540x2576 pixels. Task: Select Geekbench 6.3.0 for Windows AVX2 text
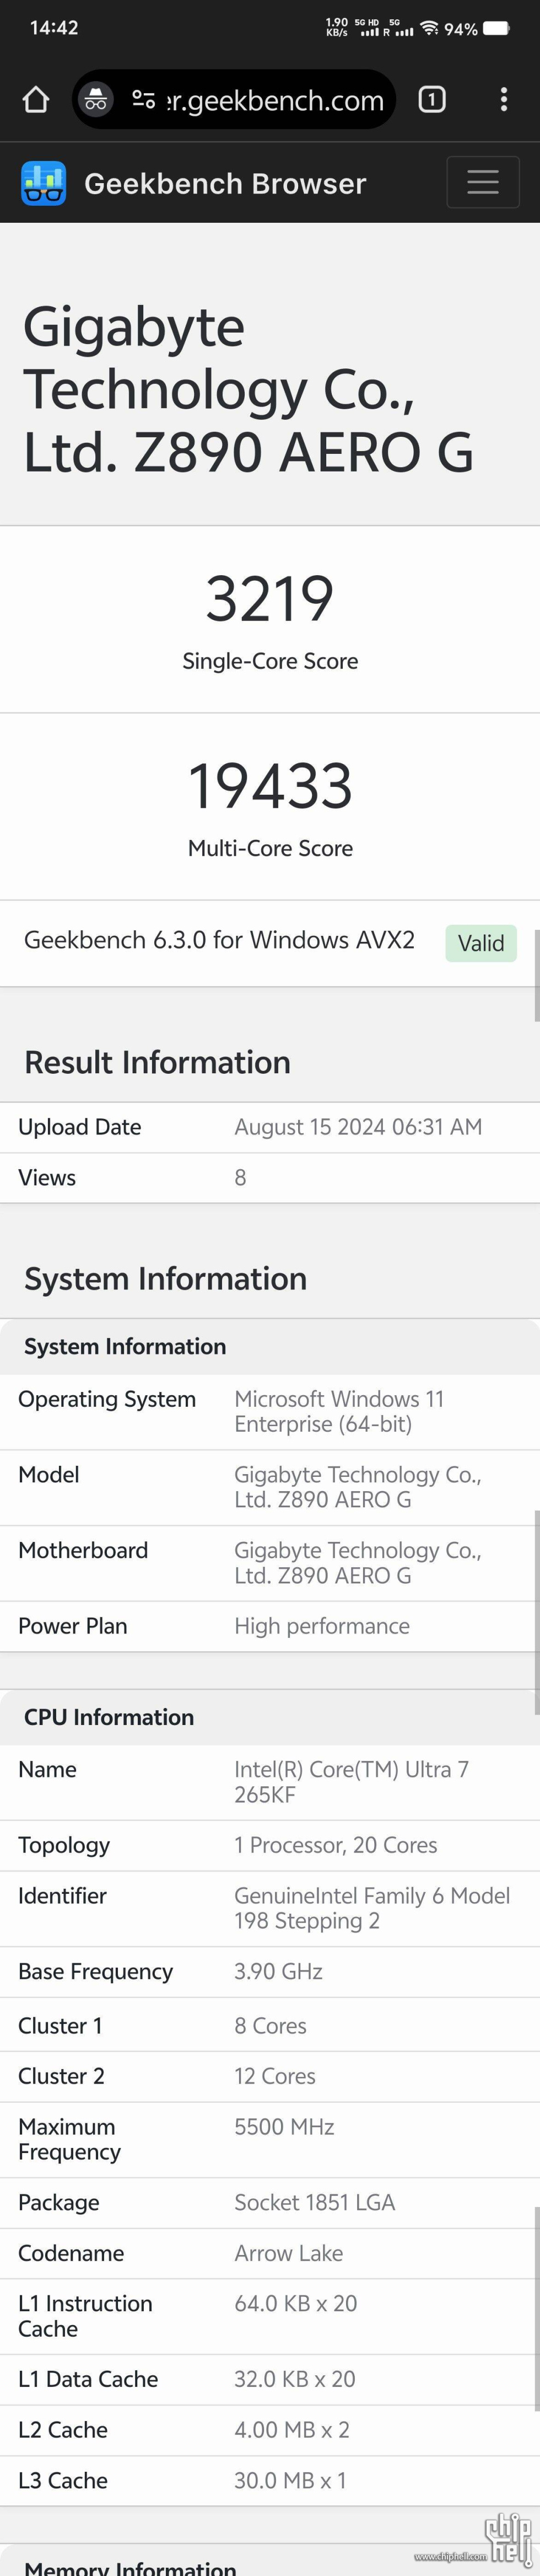[219, 940]
